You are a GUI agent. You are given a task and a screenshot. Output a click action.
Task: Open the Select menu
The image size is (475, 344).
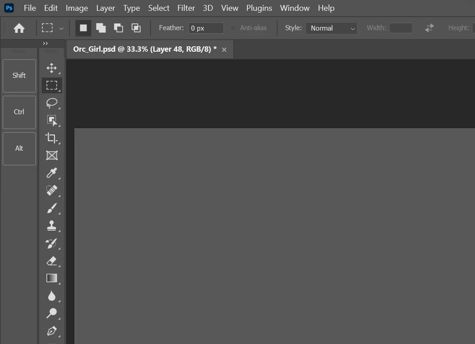coord(159,8)
